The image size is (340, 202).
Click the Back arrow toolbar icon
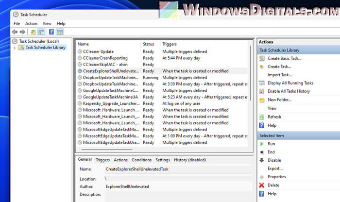[x=15, y=32]
